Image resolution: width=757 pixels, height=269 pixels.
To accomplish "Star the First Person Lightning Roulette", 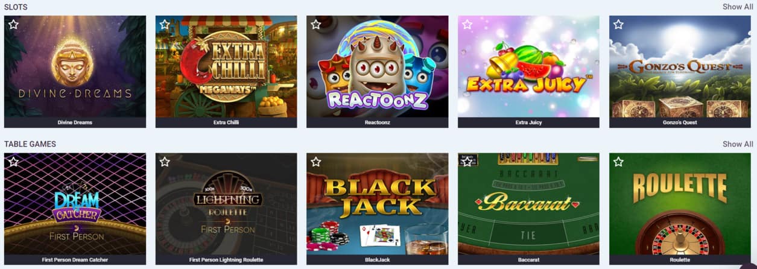I will click(x=165, y=162).
